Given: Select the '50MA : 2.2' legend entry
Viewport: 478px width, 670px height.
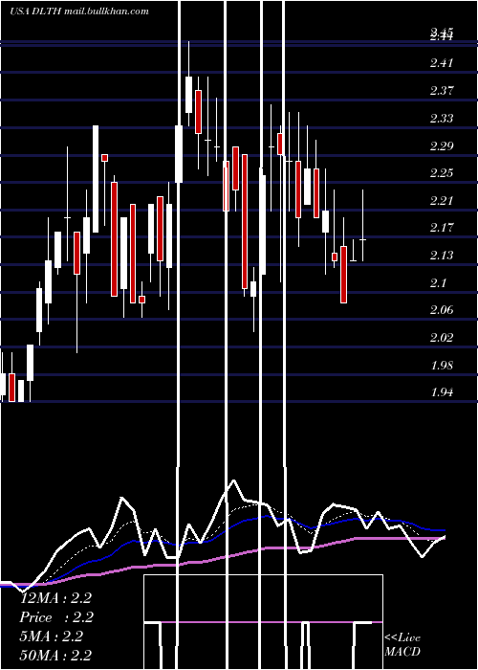Looking at the screenshot, I should point(55,656).
